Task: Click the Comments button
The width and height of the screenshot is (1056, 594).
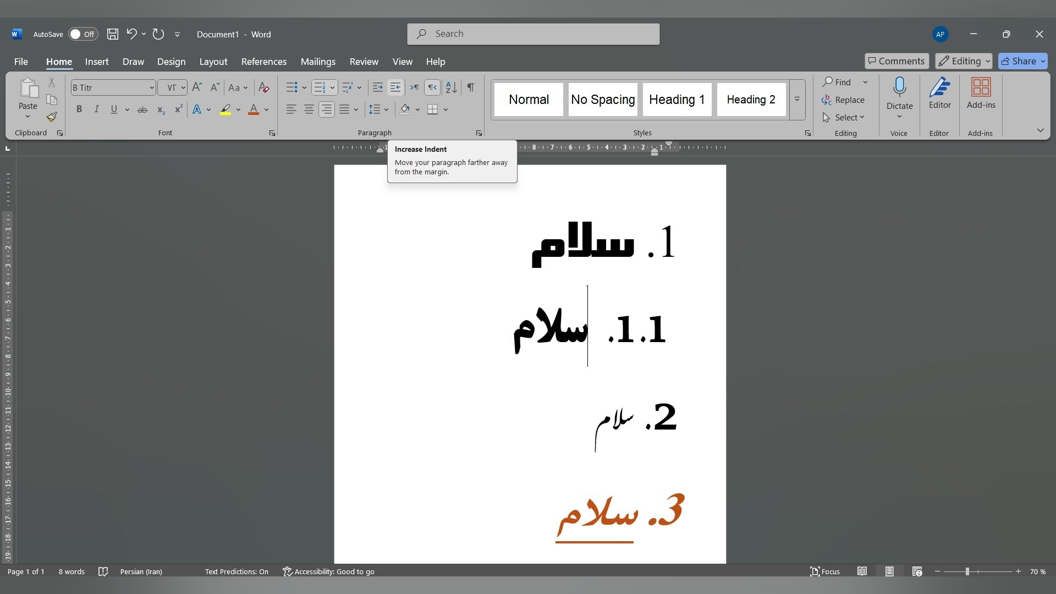Action: [896, 61]
